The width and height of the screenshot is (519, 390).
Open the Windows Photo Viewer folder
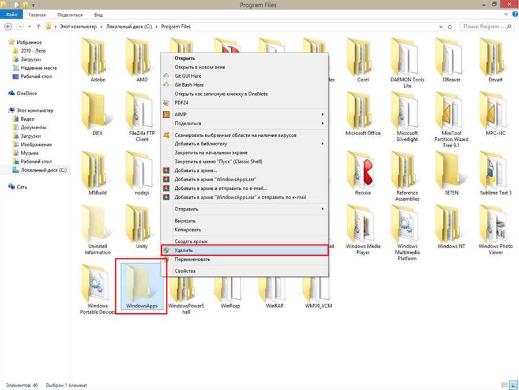pyautogui.click(x=495, y=230)
